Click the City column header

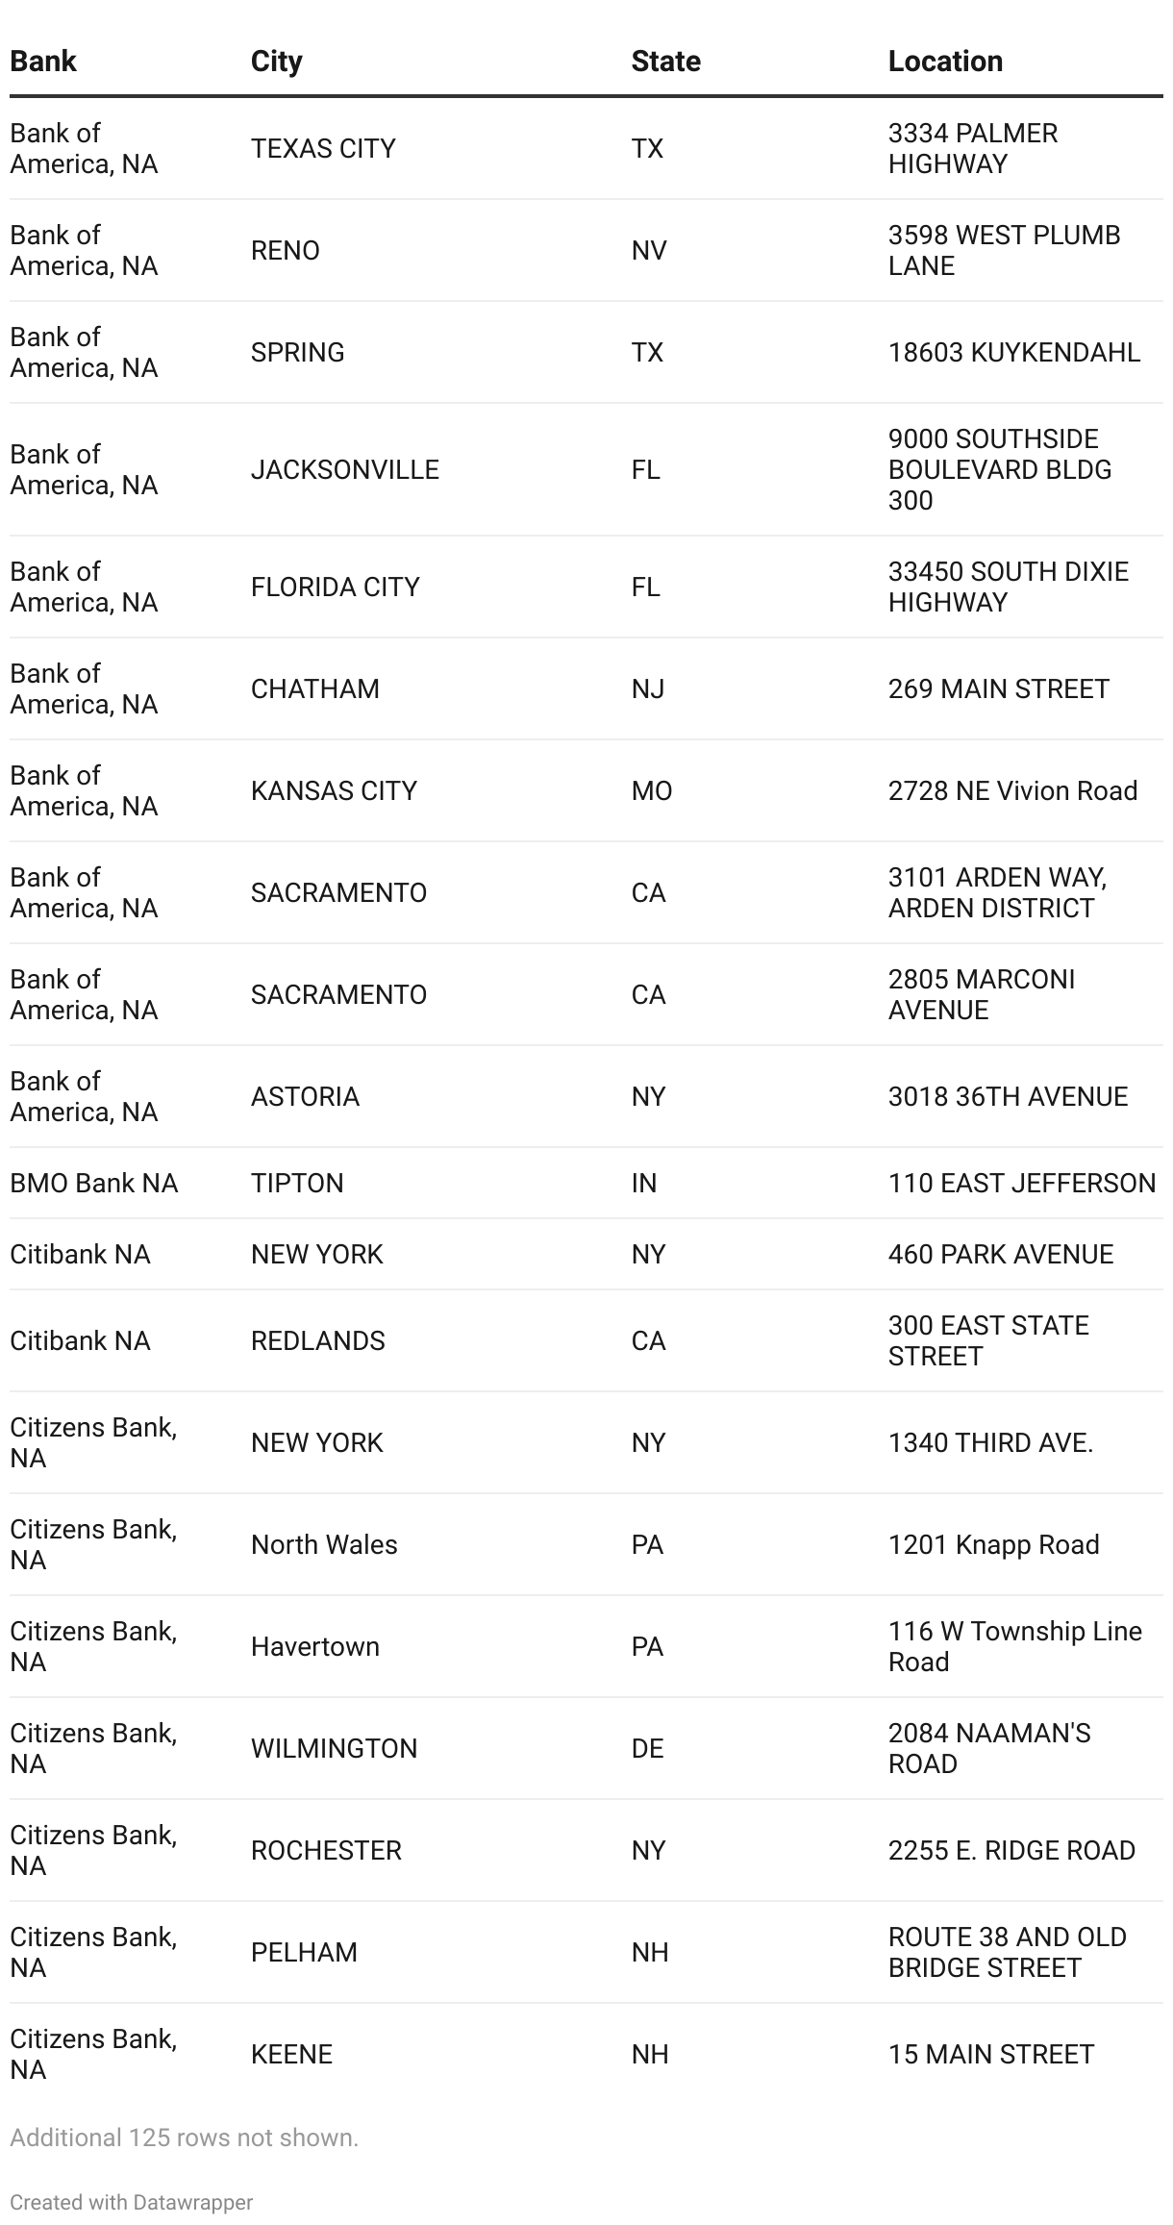tap(277, 62)
